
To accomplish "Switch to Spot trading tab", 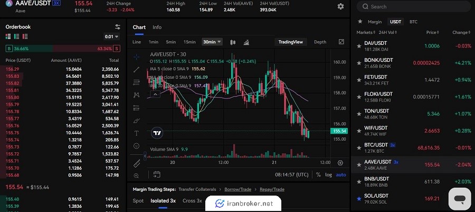I will (138, 201).
